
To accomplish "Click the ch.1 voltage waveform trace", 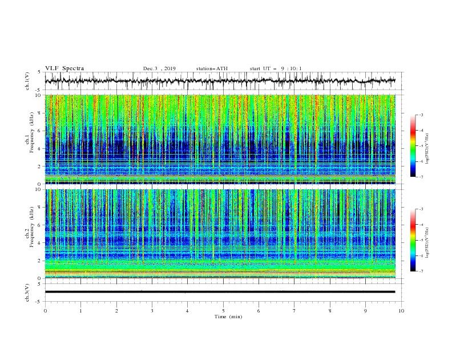I will [220, 81].
